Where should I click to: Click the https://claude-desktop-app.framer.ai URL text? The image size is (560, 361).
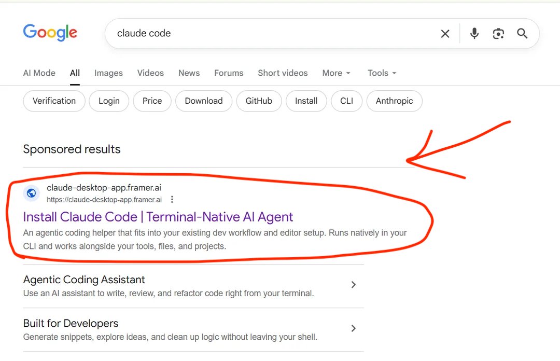[104, 200]
